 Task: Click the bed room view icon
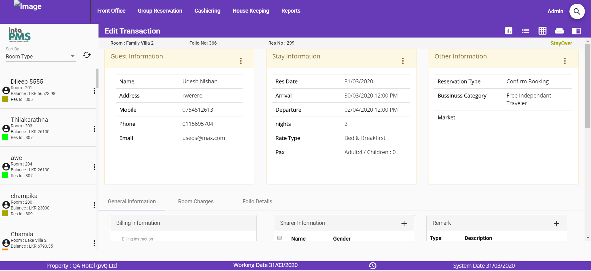click(559, 31)
